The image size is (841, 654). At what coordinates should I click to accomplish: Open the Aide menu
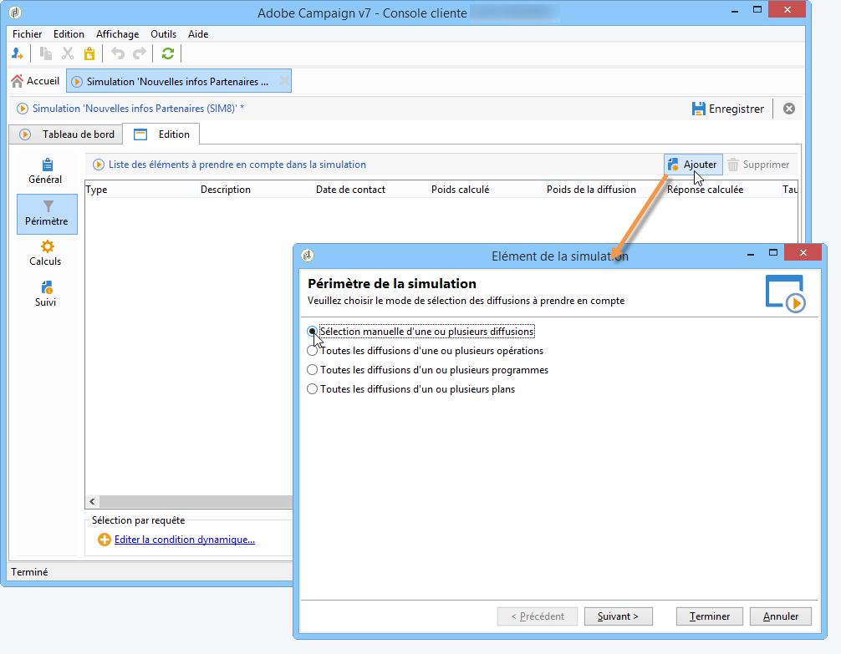pyautogui.click(x=198, y=33)
